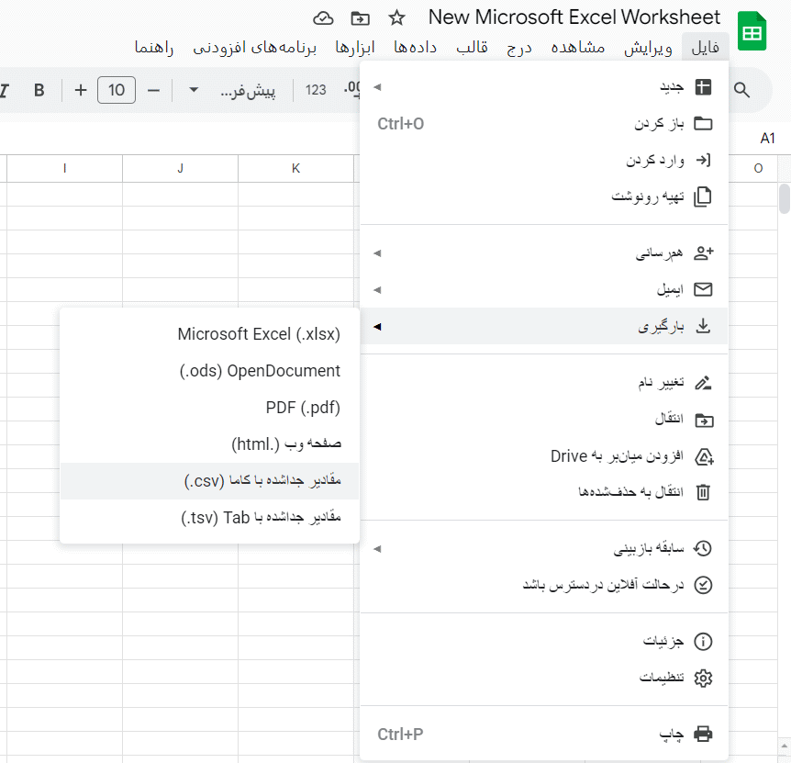Click the share person icon (همرسانی)
The image size is (791, 763).
[703, 252]
